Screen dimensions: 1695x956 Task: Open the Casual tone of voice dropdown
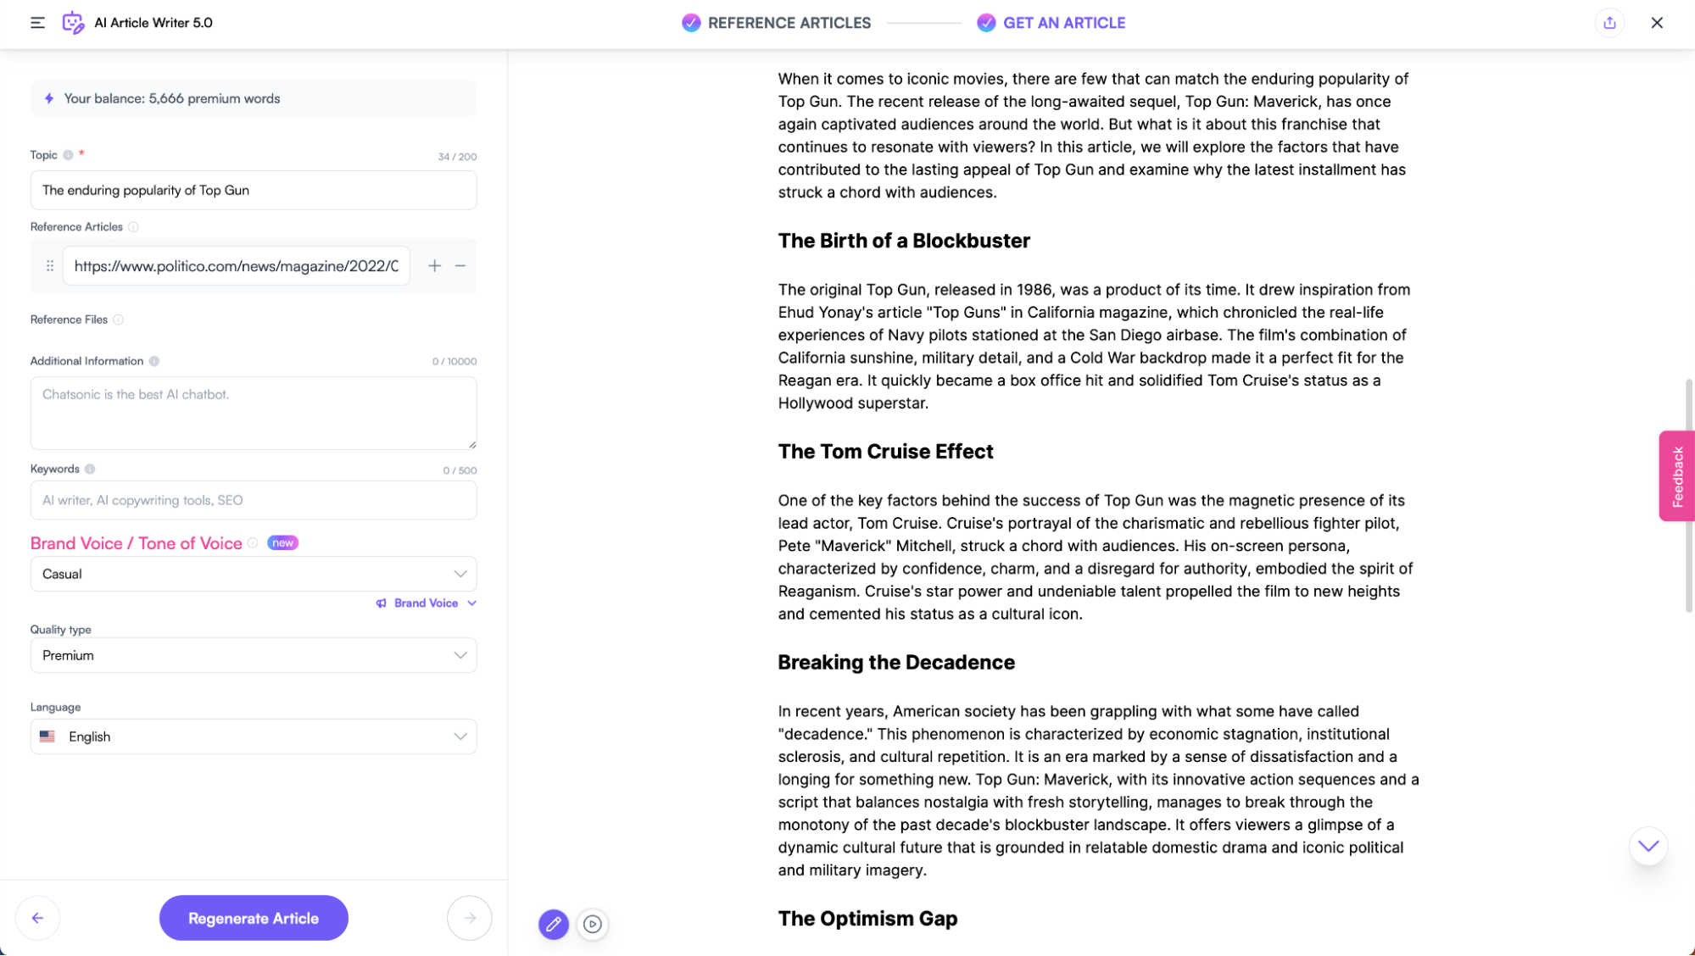pos(253,574)
